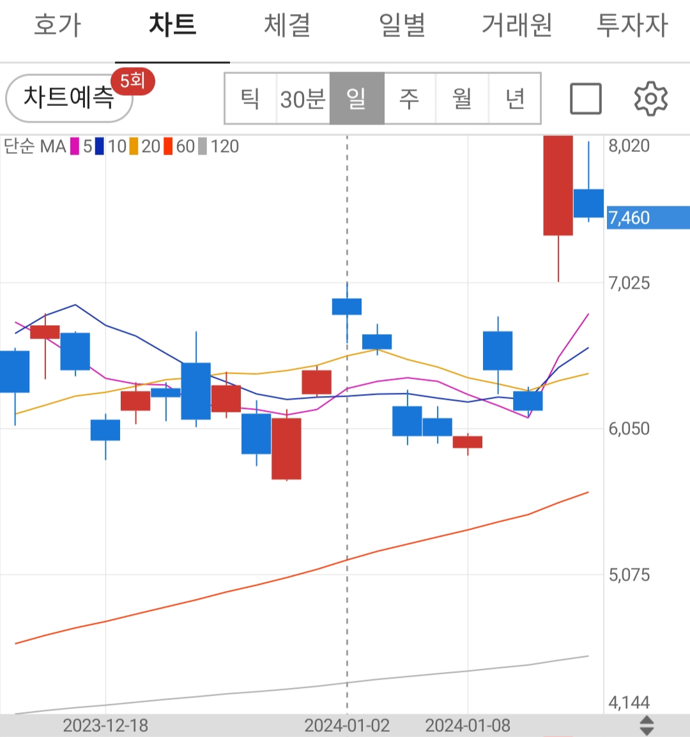Screen dimensions: 690x737
Task: Tap the current price label 7,460
Action: tap(648, 218)
